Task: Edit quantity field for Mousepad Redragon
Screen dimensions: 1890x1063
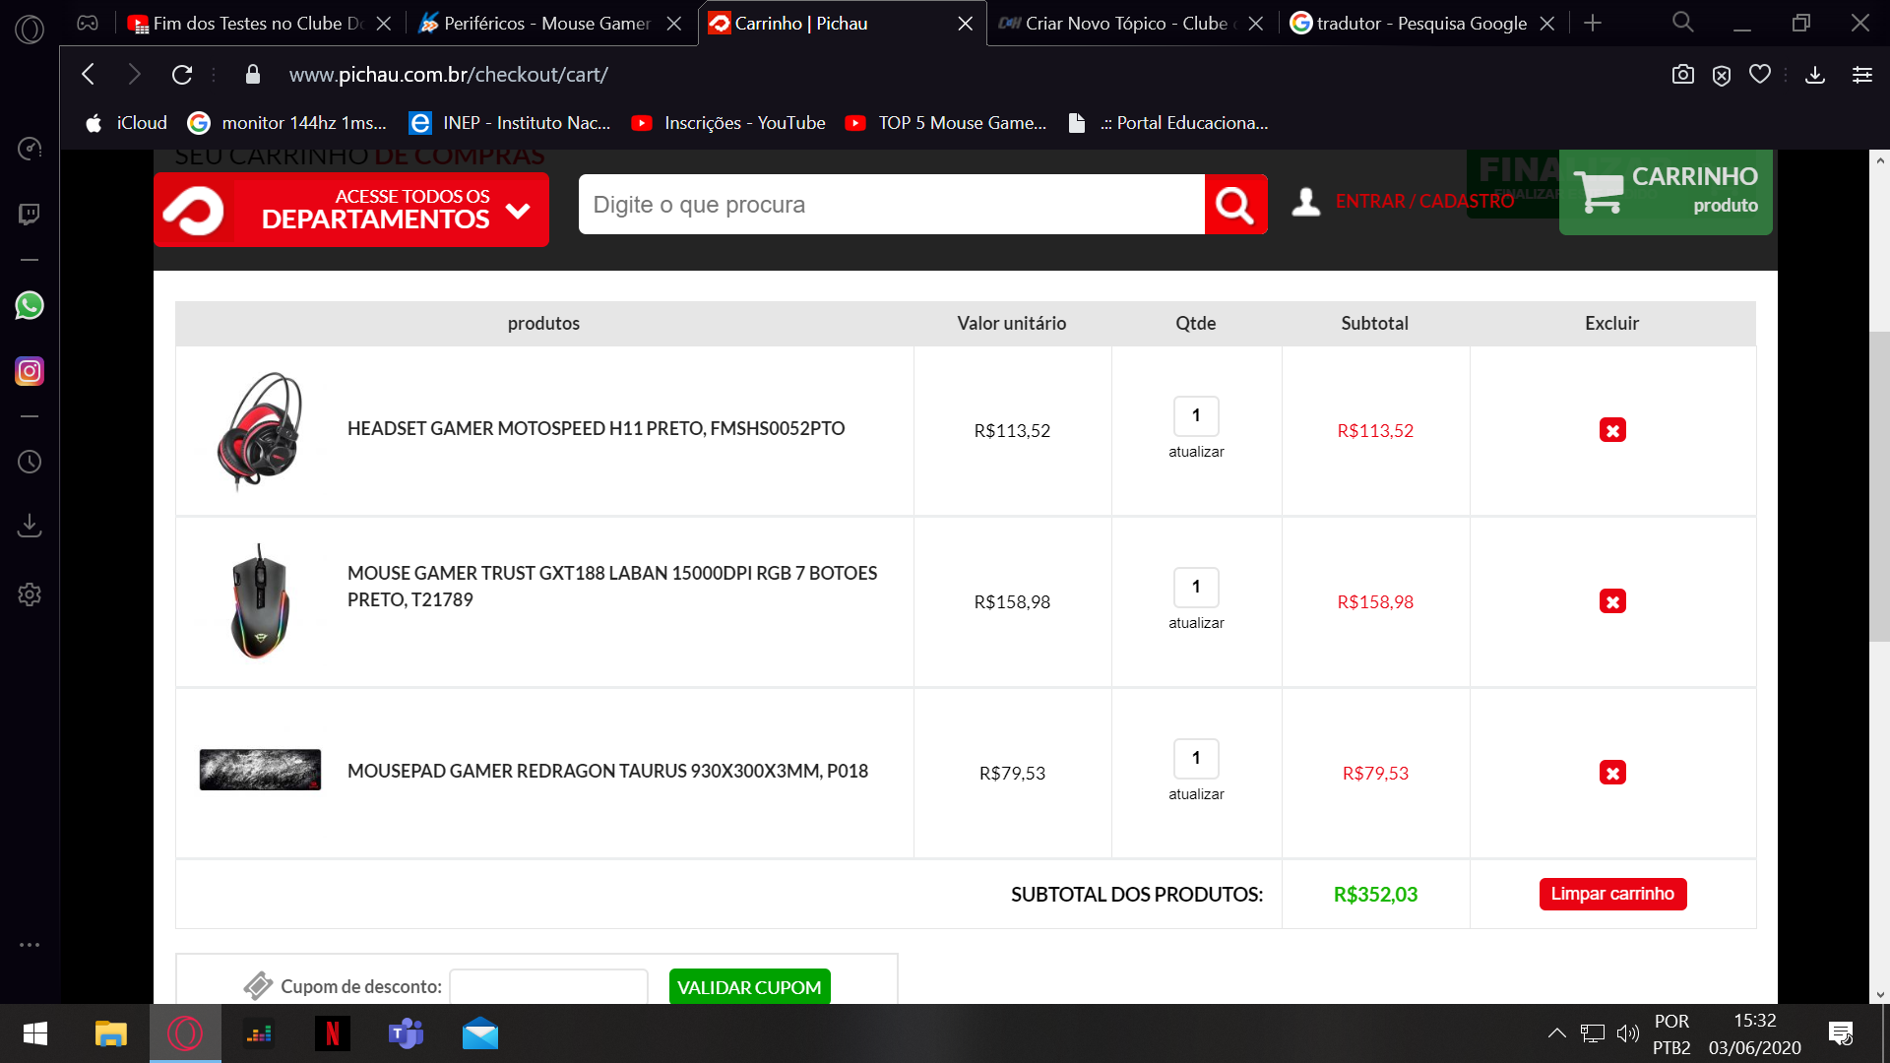Action: 1196,758
